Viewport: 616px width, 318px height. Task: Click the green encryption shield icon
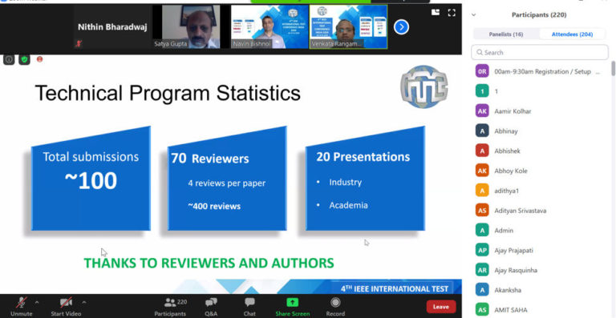24,59
